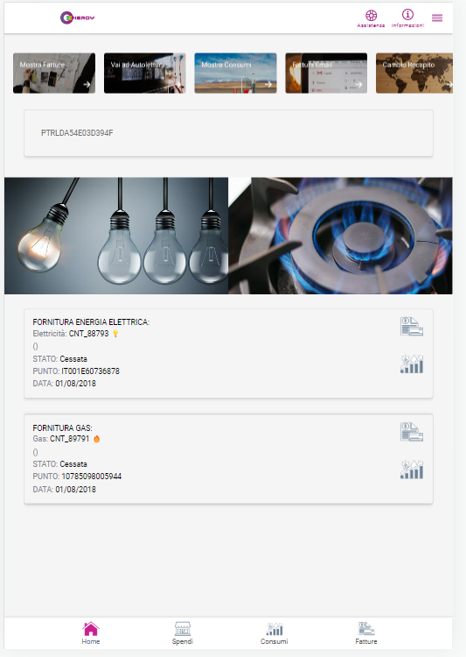The height and width of the screenshot is (657, 466).
Task: Go to the Home tab
Action: coord(91,633)
